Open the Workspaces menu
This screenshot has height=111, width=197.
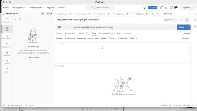pos(19,8)
